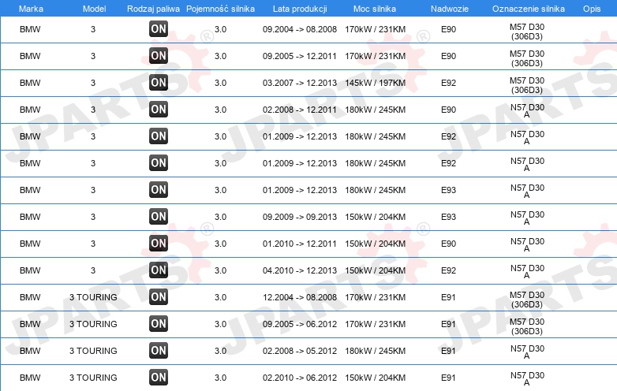Screen dimensions: 617x391
Task: Select E92 body in the 03.2007 -> 12.2013 row
Action: click(x=448, y=83)
